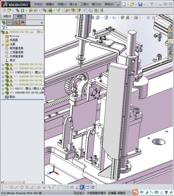This screenshot has width=174, height=196.
Task: Click the New document icon
Action: tap(124, 4)
